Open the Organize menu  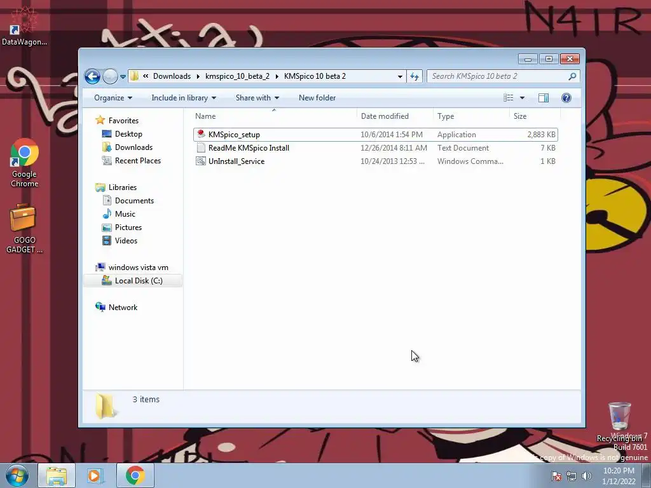coord(113,98)
